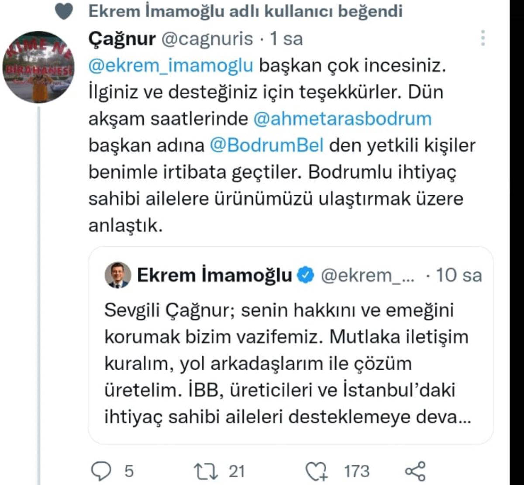Click the @cagnuris handle
This screenshot has width=524, height=485.
[x=207, y=39]
